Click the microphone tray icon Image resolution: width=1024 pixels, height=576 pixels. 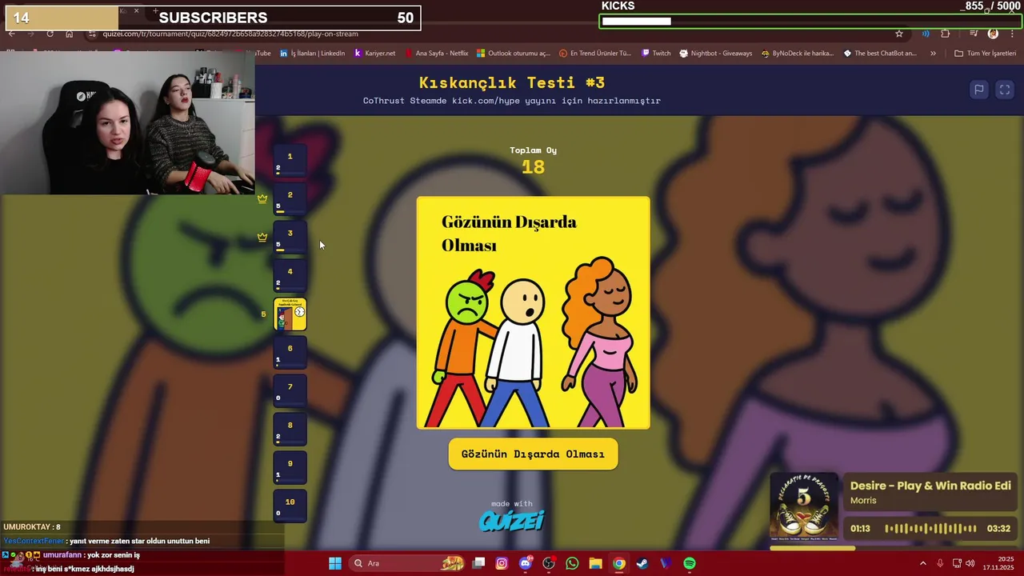940,563
